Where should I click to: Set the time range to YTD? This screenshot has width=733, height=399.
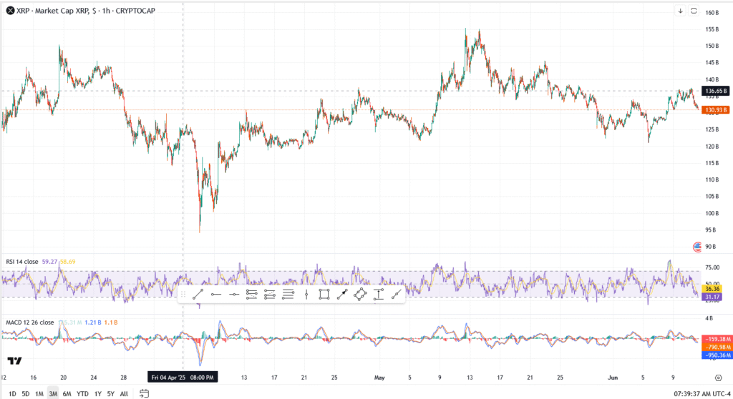pyautogui.click(x=82, y=393)
